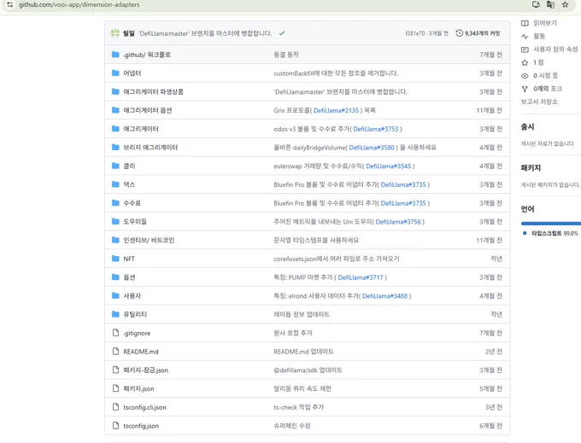The image size is (581, 443).
Task: Open the 클리 folder
Action: (x=129, y=166)
